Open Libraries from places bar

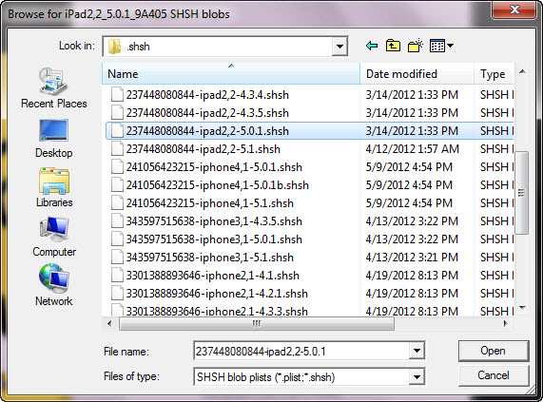[54, 187]
